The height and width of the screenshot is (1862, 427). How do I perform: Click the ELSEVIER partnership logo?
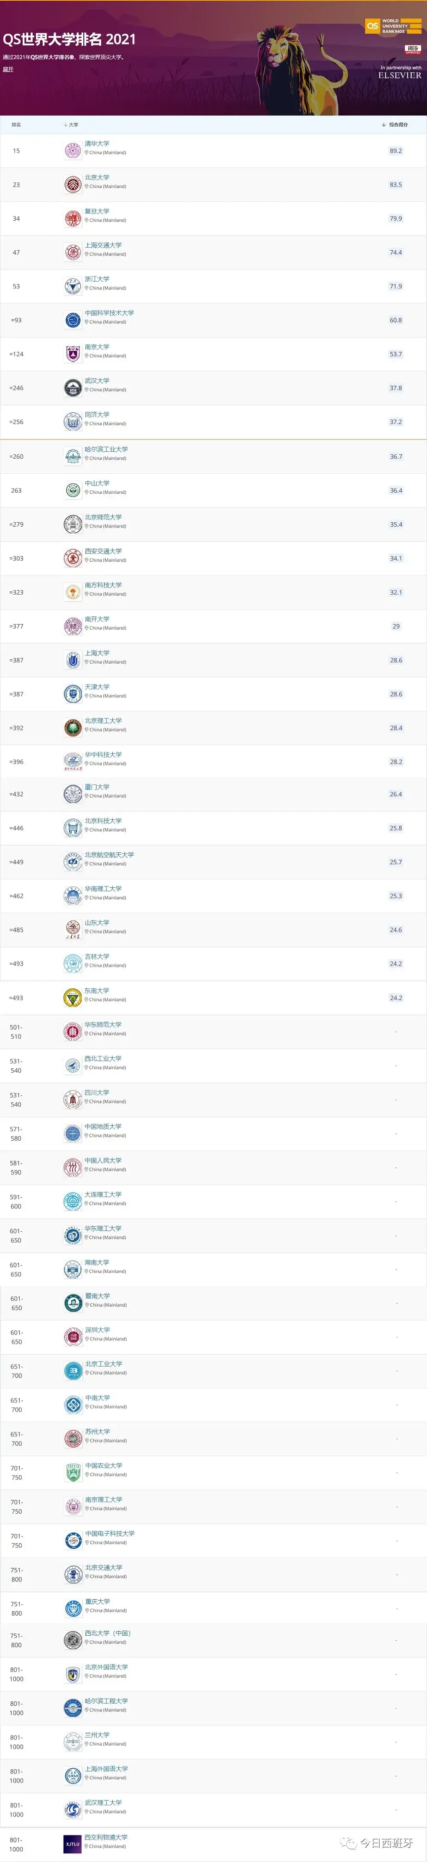tap(400, 75)
